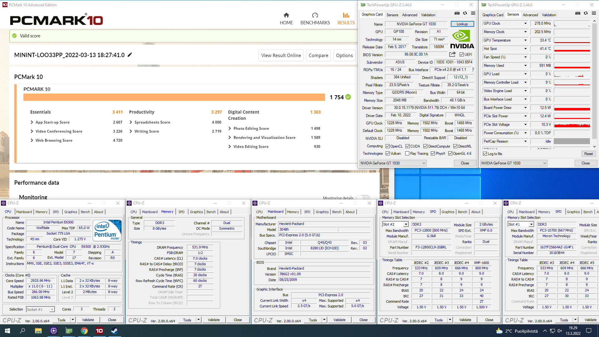The height and width of the screenshot is (337, 599).
Task: Open the Benchmarks gauge icon
Action: pos(315,15)
